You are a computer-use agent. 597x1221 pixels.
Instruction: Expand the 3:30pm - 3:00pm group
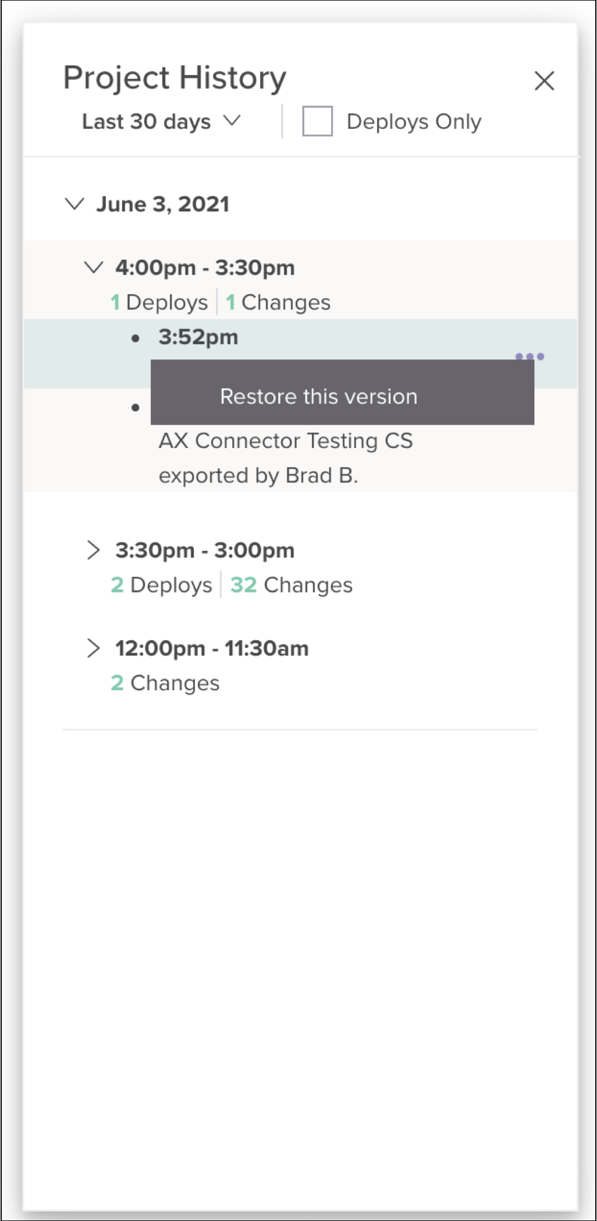(x=93, y=550)
